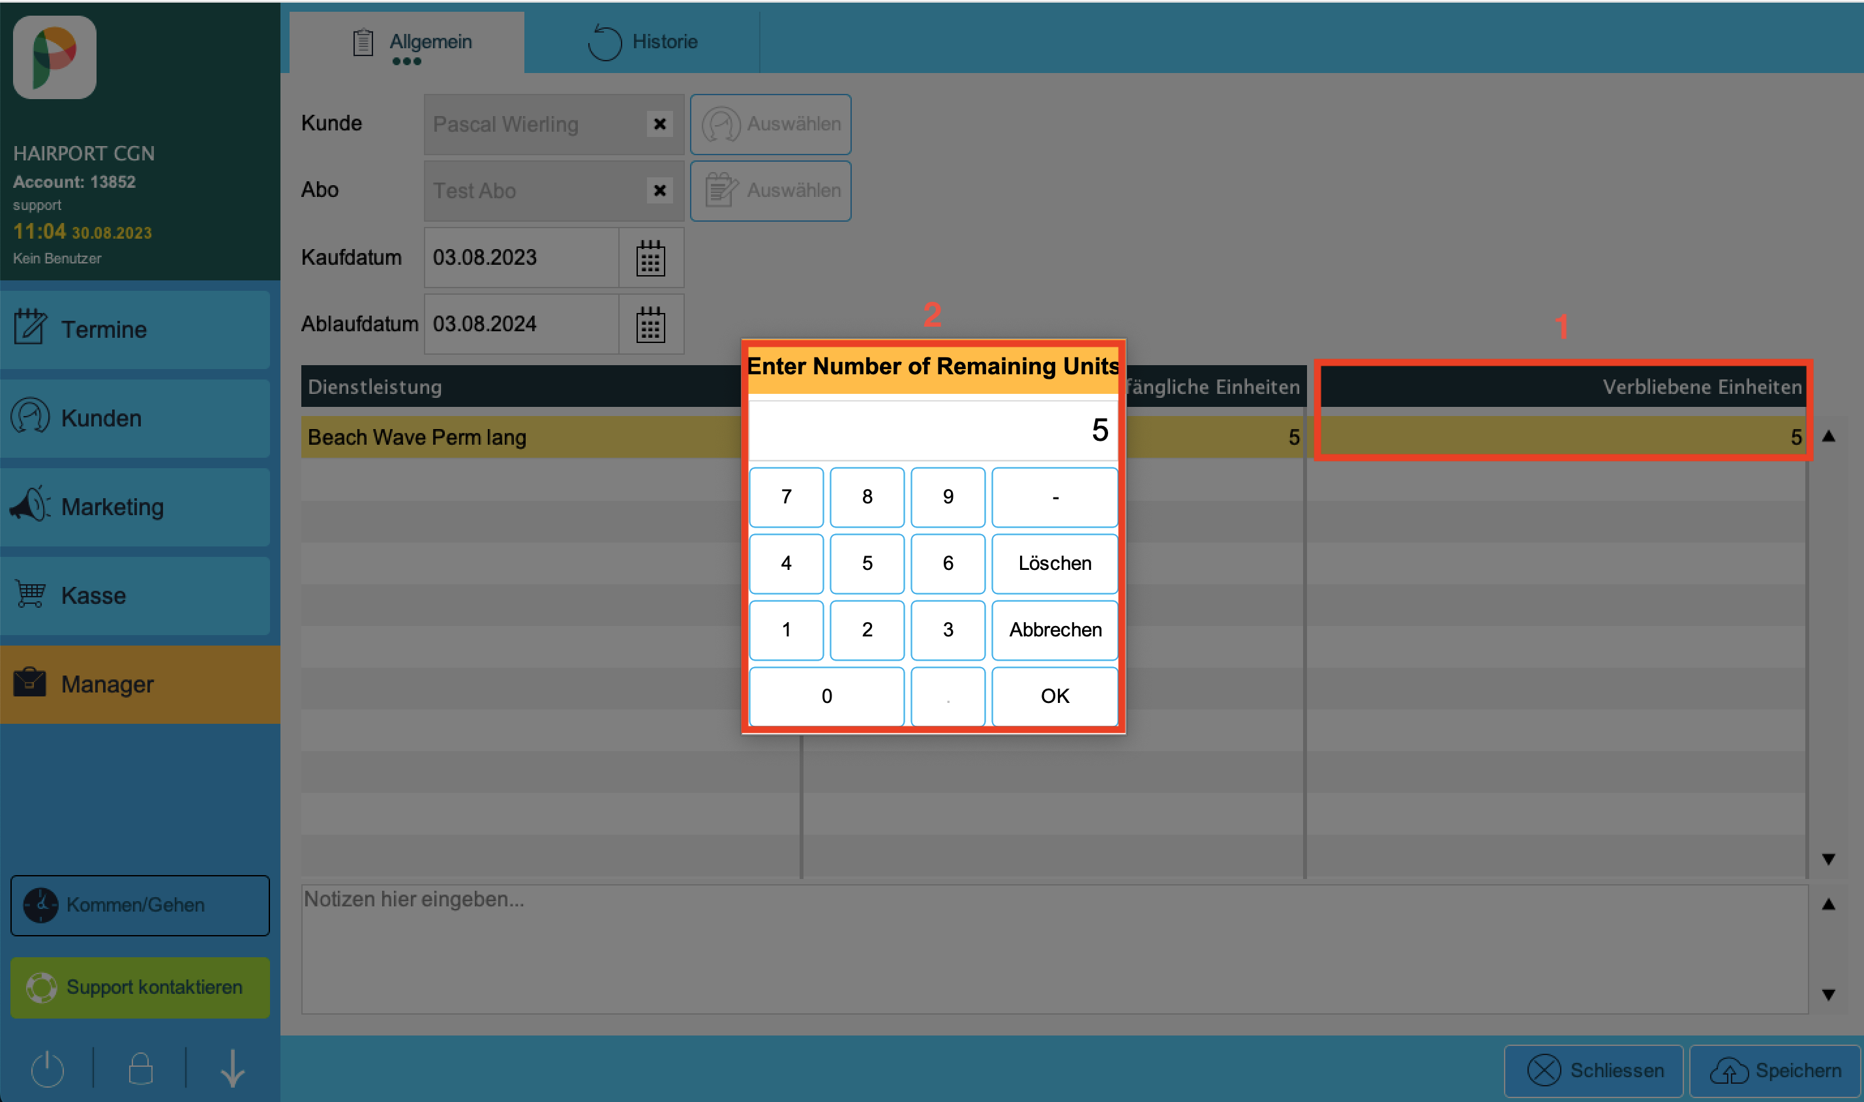Click the Notizen hier eingeben text area
1864x1102 pixels.
(x=1055, y=949)
